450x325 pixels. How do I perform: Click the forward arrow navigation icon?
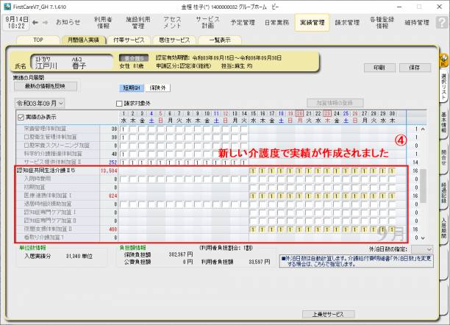(x=46, y=22)
